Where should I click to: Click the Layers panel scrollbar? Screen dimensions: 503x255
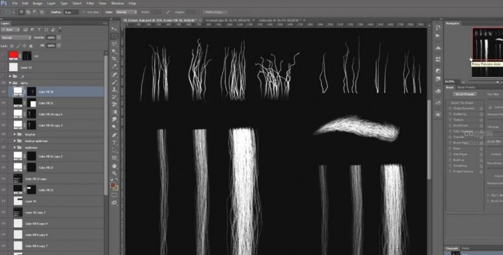click(x=106, y=125)
